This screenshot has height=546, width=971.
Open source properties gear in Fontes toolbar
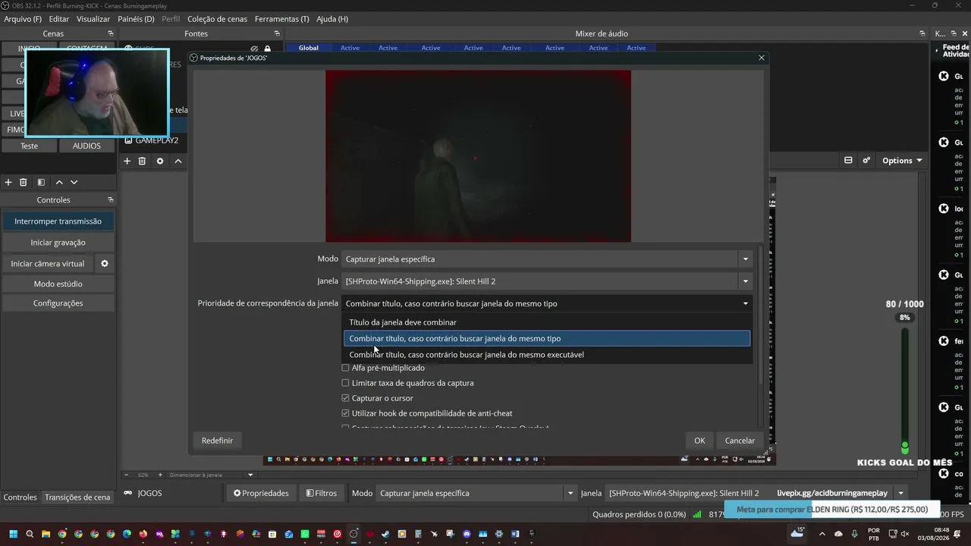(160, 161)
